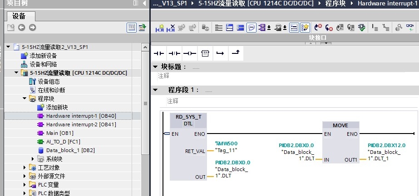The height and width of the screenshot is (196, 419).
Task: Click the 块接口 header bar
Action: 285,38
